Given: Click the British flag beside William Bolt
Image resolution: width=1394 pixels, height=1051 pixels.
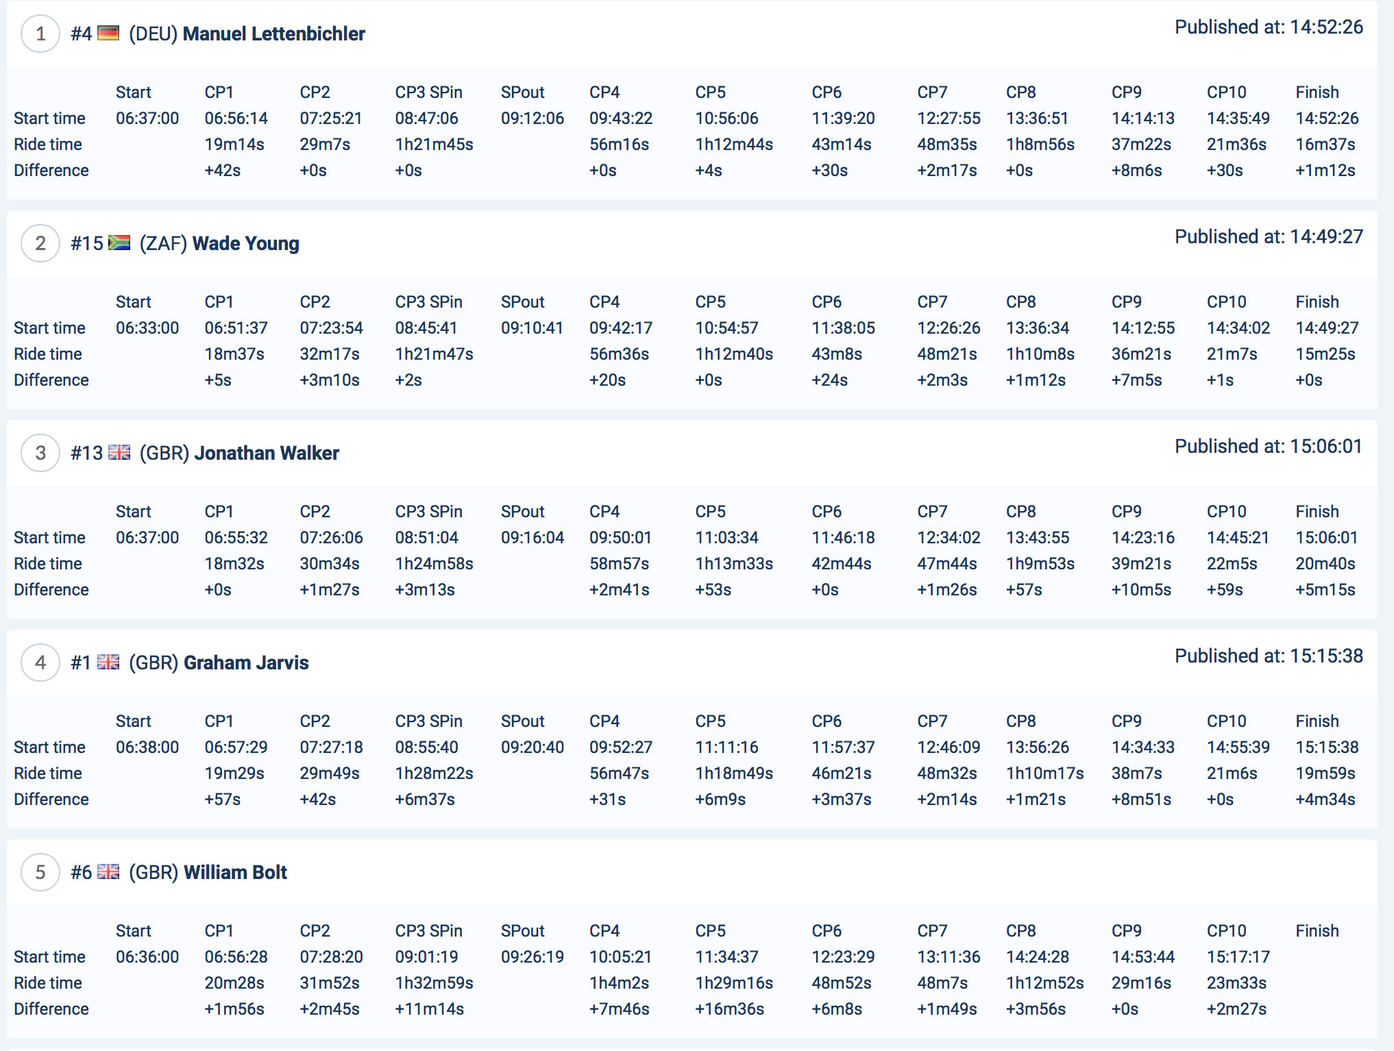Looking at the screenshot, I should pyautogui.click(x=108, y=871).
